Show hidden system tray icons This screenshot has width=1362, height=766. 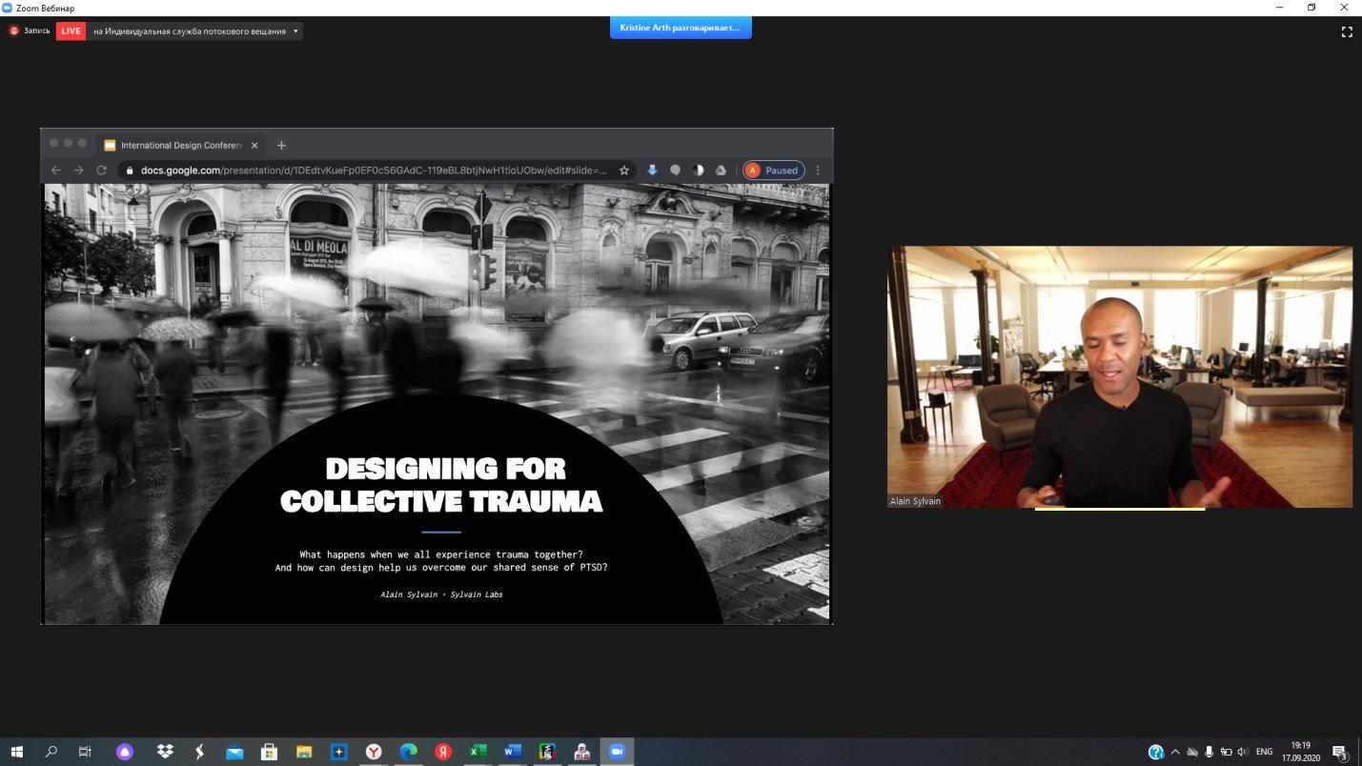(1175, 752)
